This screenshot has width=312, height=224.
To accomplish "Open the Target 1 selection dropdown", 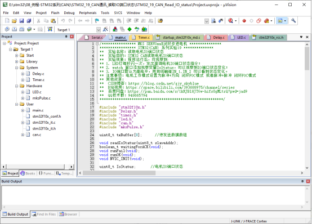I will [99, 30].
